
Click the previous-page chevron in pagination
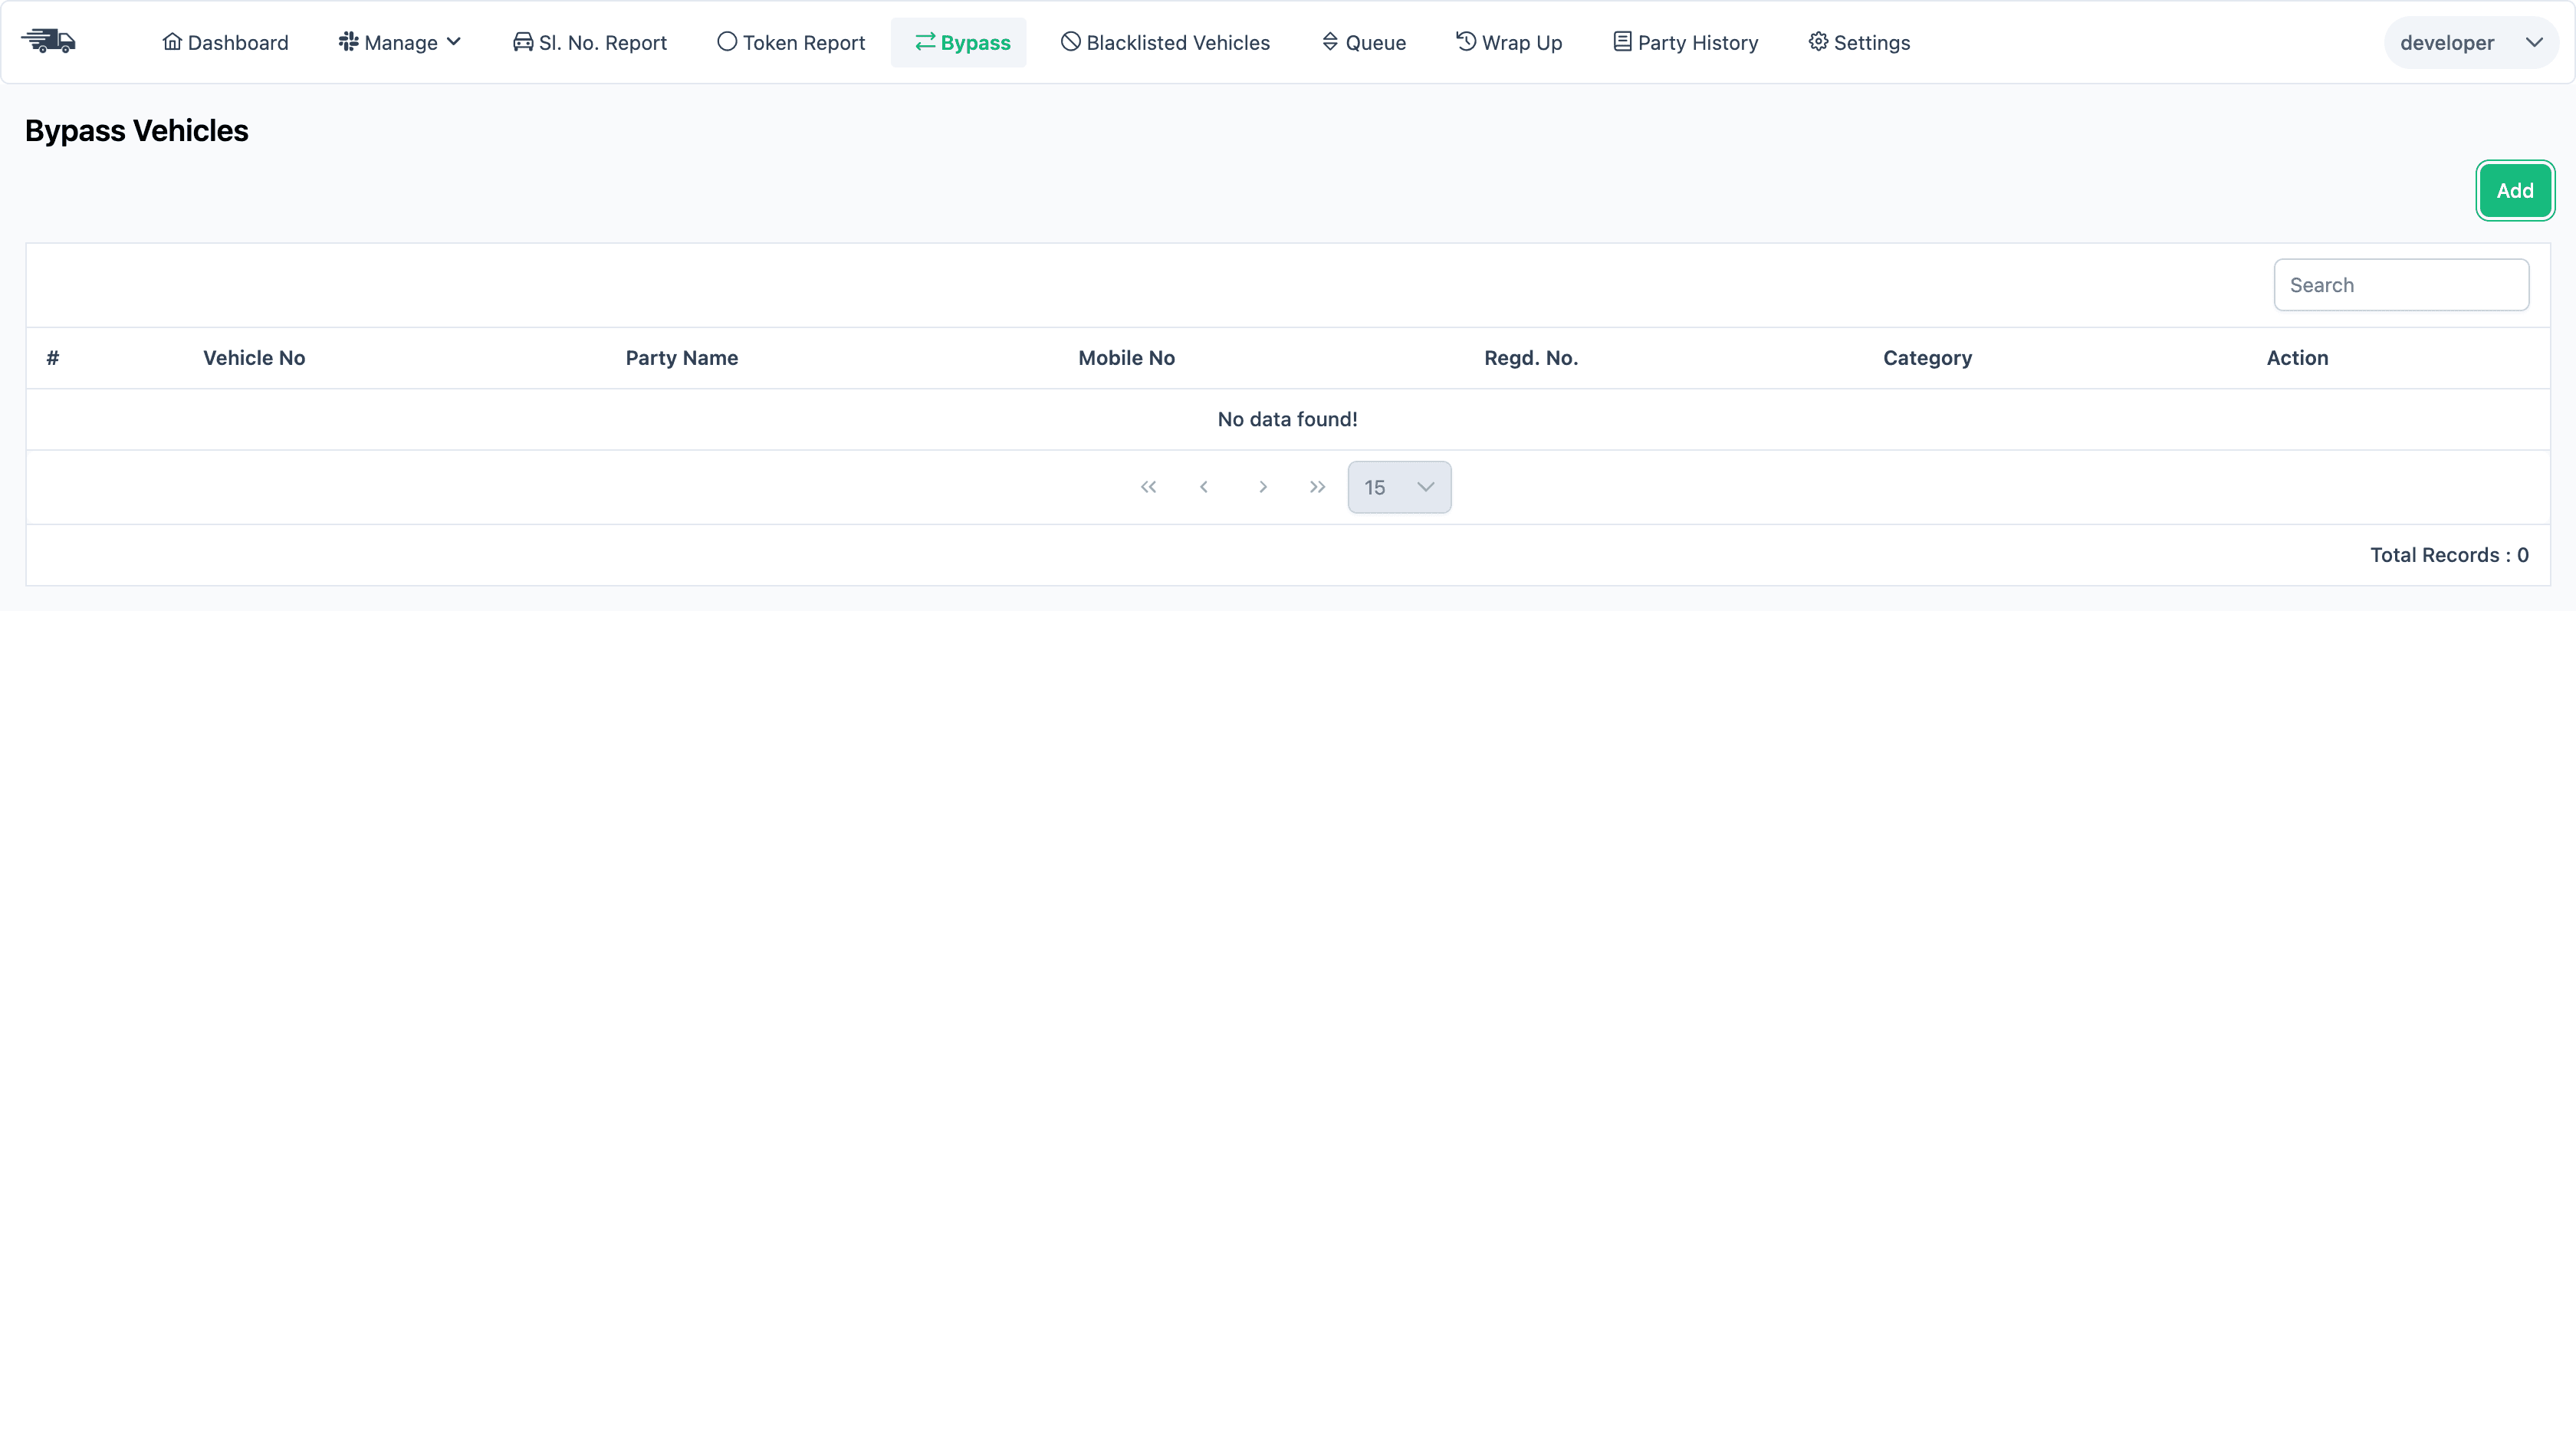(x=1204, y=487)
